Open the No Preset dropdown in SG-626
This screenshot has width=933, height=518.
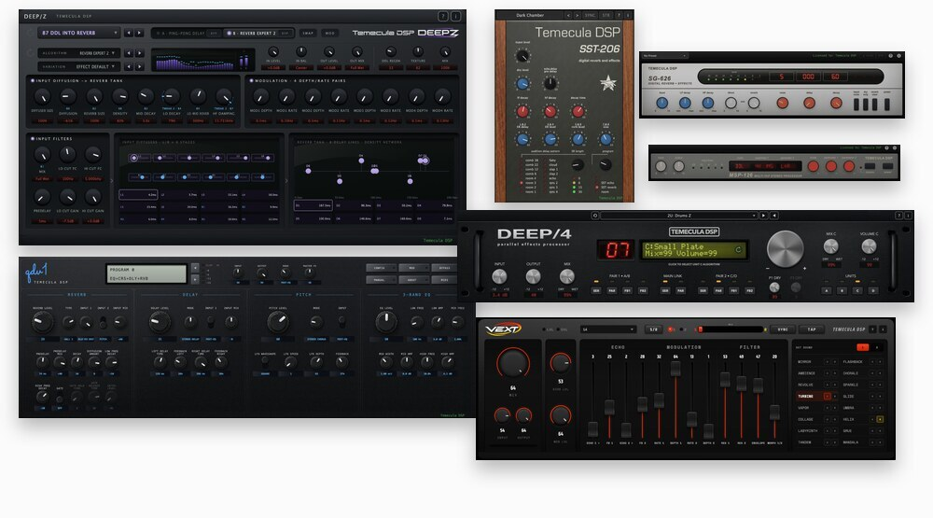664,56
